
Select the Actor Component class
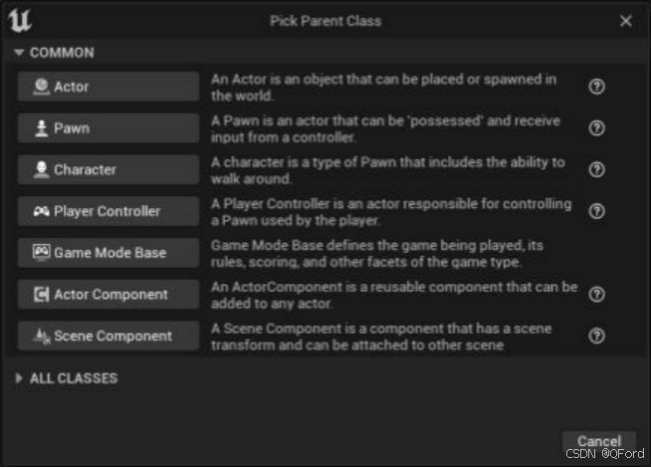[x=108, y=295]
